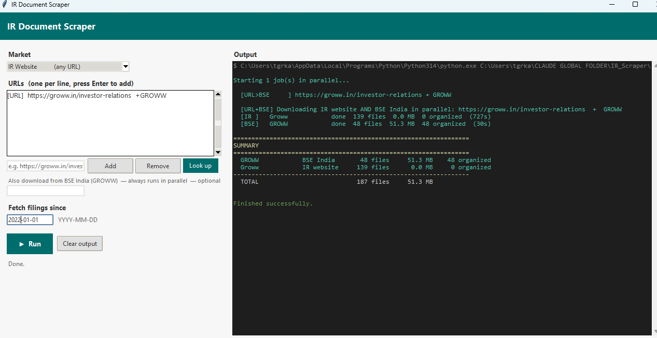Click the GROWW BSE India summary row
This screenshot has height=338, width=657.
366,160
